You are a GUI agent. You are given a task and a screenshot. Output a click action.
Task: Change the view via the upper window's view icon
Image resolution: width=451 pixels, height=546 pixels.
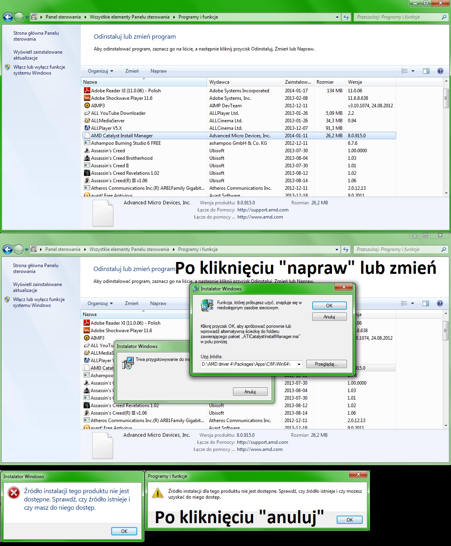(404, 71)
